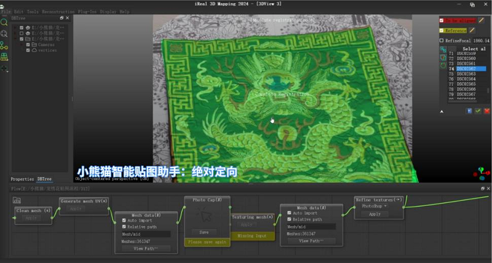Click the RefineFocal value field 1860.54
This screenshot has width=492, height=263.
coord(482,41)
